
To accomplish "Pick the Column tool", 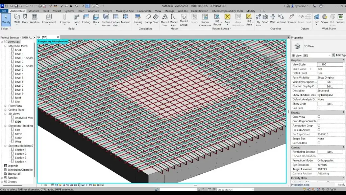I will click(65, 18).
